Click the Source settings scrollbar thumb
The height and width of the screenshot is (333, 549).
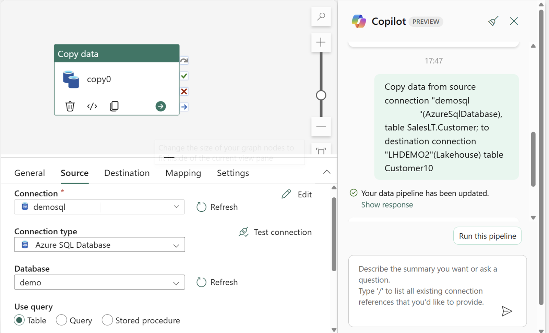pos(334,235)
